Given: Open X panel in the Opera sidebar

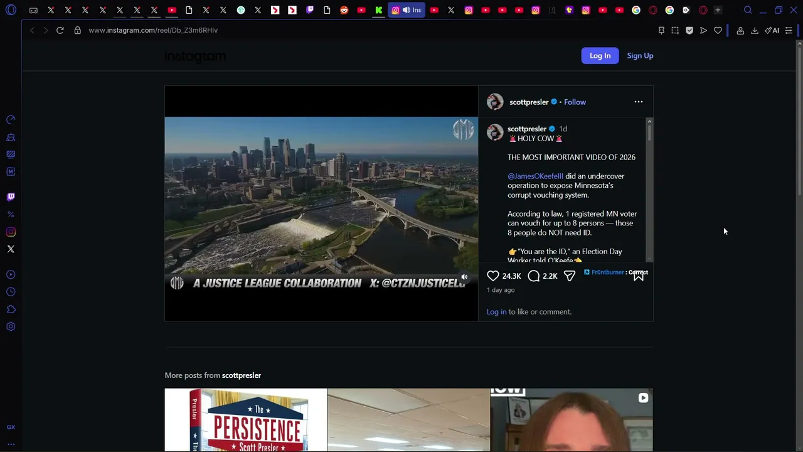Looking at the screenshot, I should click(x=11, y=249).
